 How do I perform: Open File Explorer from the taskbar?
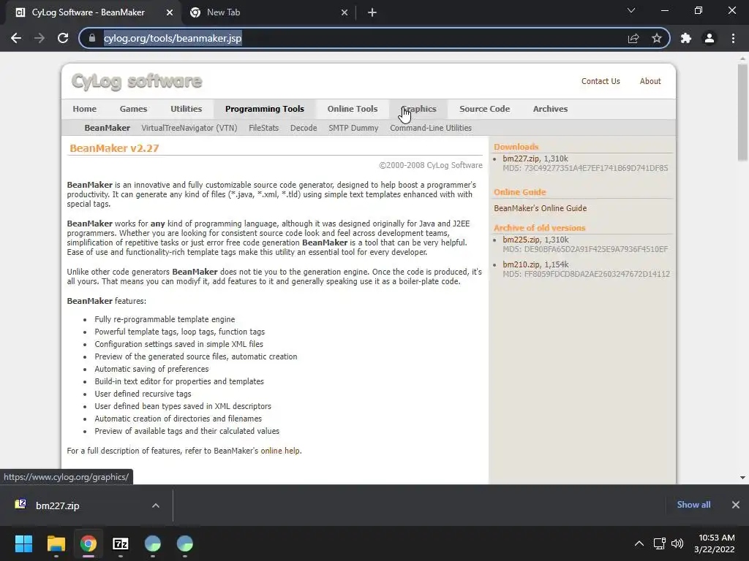[x=56, y=543]
